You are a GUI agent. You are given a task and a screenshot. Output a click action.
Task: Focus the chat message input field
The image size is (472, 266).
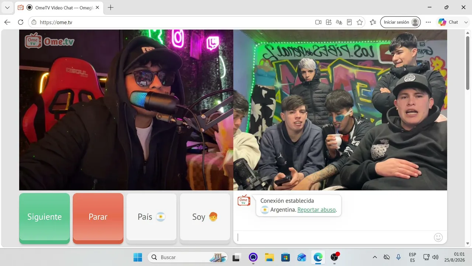click(x=334, y=237)
